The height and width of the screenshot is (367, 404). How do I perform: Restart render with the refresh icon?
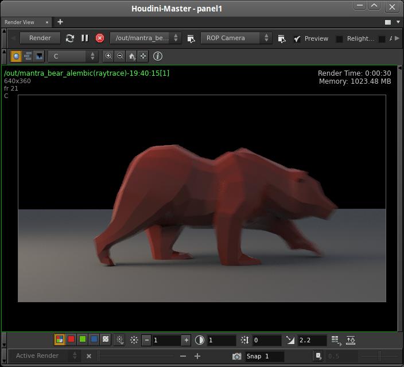pyautogui.click(x=70, y=38)
